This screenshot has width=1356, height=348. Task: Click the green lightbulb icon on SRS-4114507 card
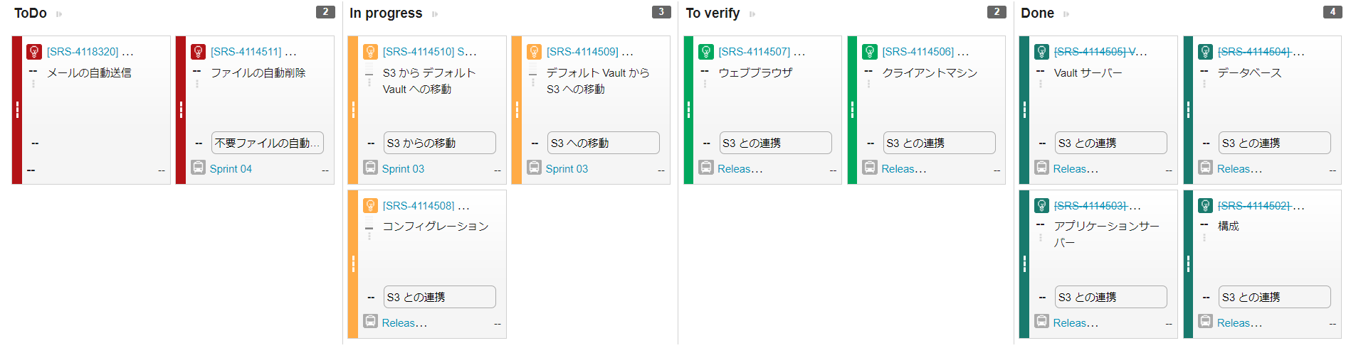pos(706,52)
